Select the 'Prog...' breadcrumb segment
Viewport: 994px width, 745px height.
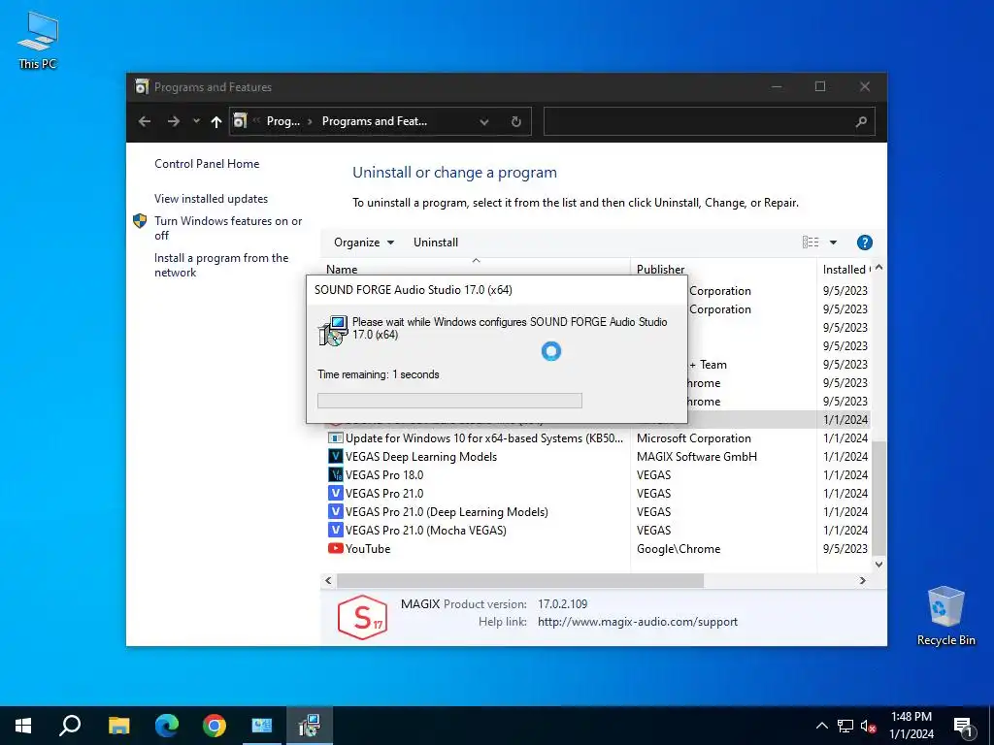click(x=282, y=121)
